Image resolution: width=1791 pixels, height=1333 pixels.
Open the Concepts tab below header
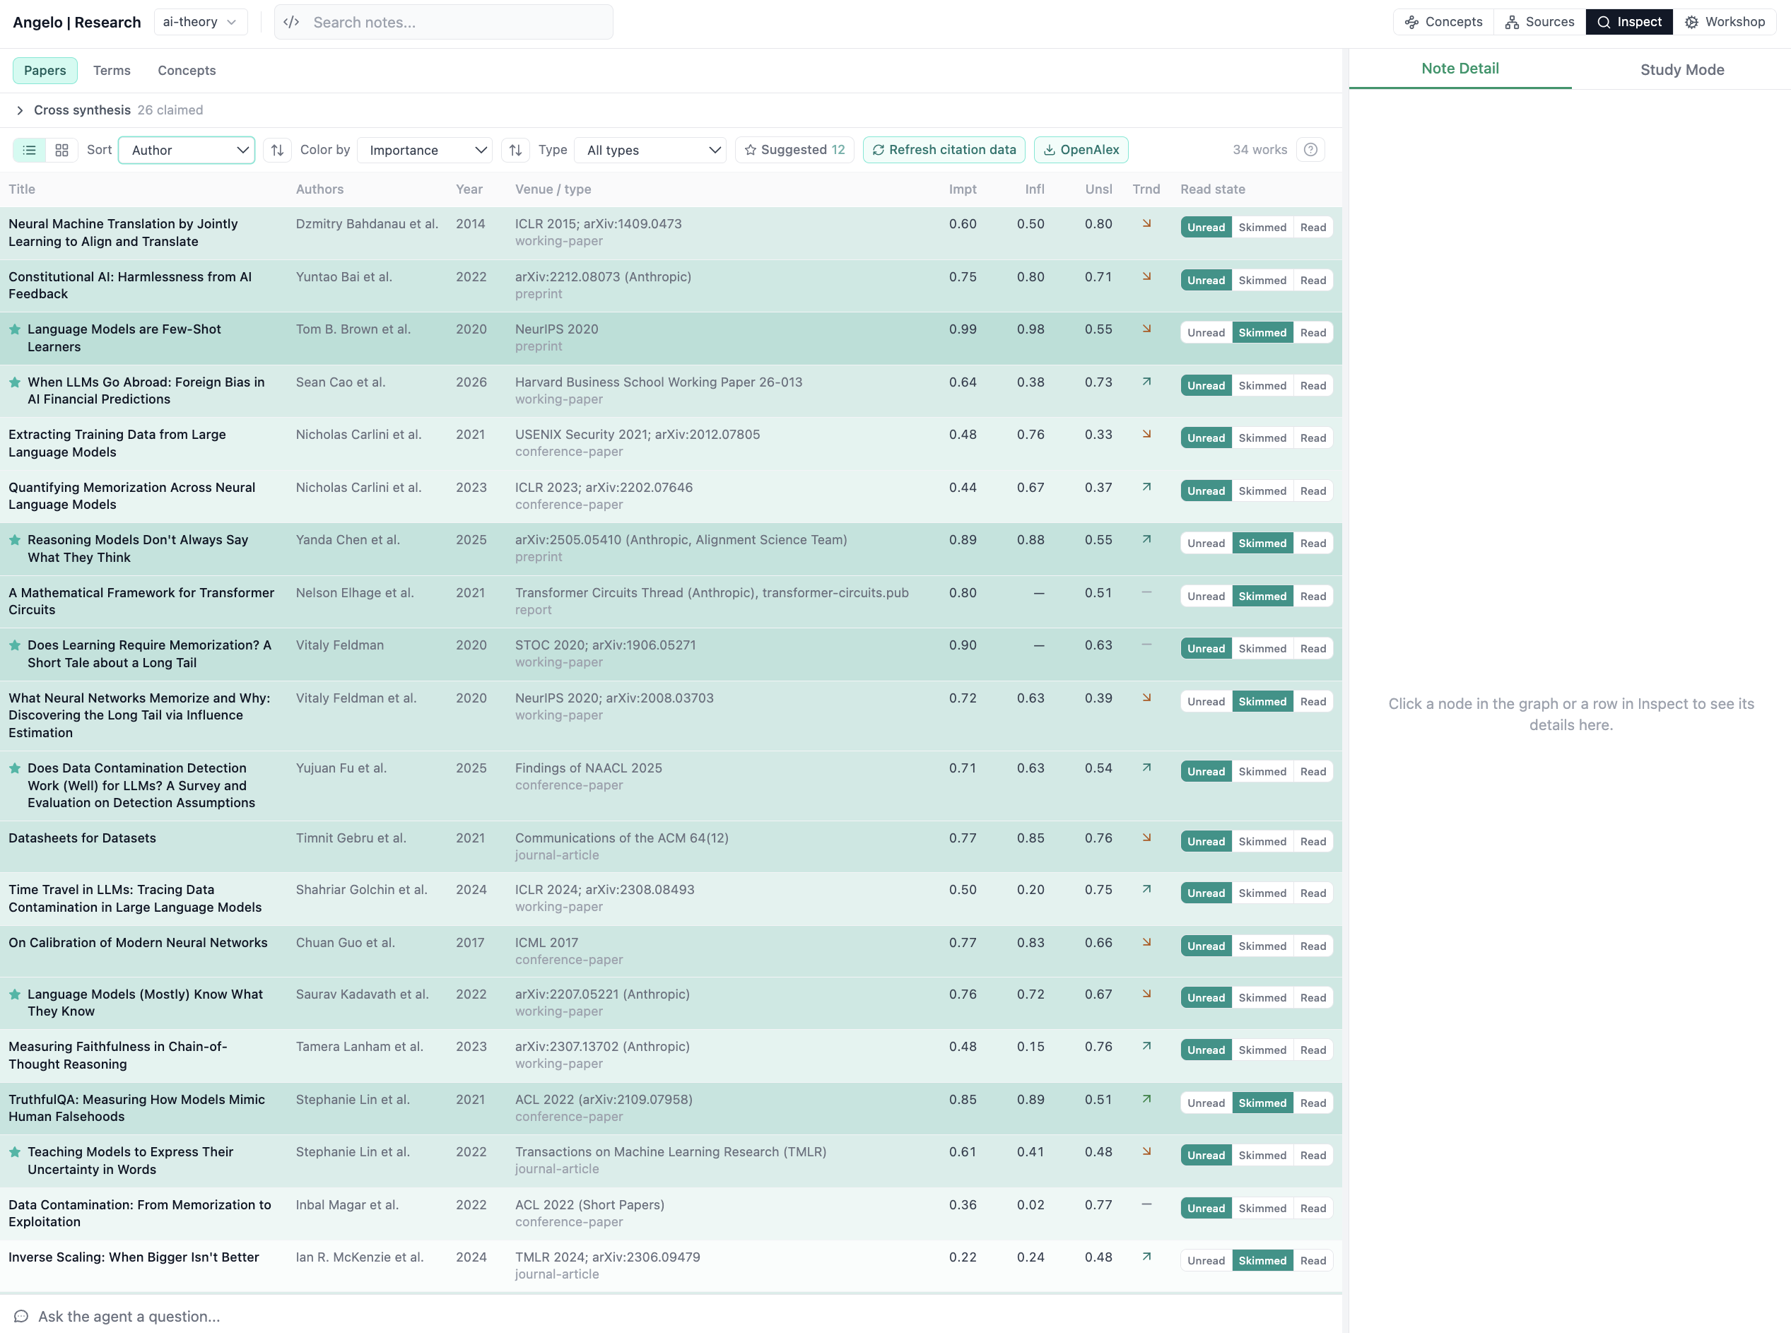click(x=187, y=71)
